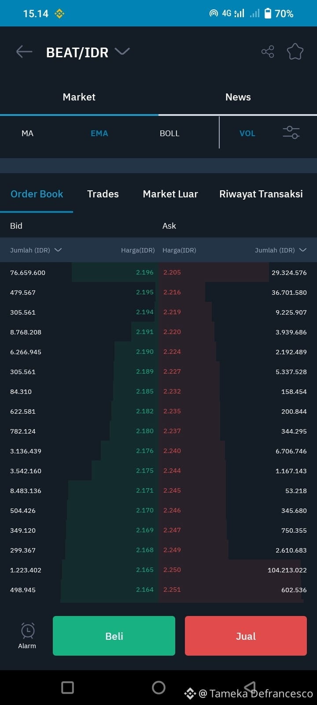Toggle the VOL indicator

(x=247, y=134)
